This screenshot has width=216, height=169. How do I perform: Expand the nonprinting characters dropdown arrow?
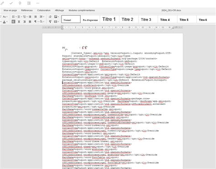tap(38, 22)
